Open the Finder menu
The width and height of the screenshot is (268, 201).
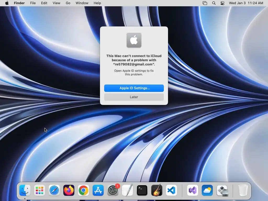click(x=19, y=3)
